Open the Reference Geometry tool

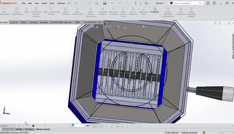point(113,11)
